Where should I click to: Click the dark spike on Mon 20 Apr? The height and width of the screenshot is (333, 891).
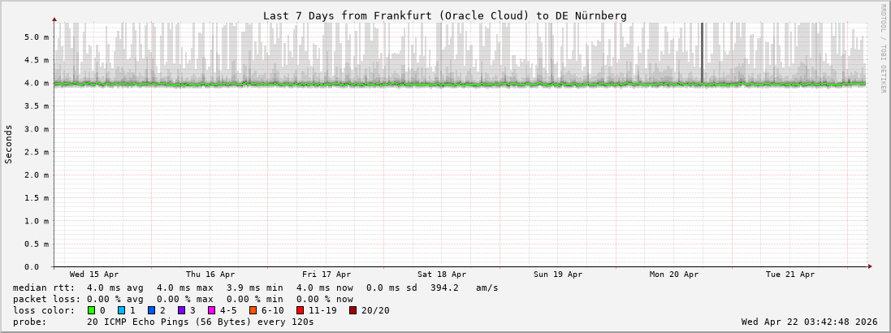pyautogui.click(x=702, y=52)
